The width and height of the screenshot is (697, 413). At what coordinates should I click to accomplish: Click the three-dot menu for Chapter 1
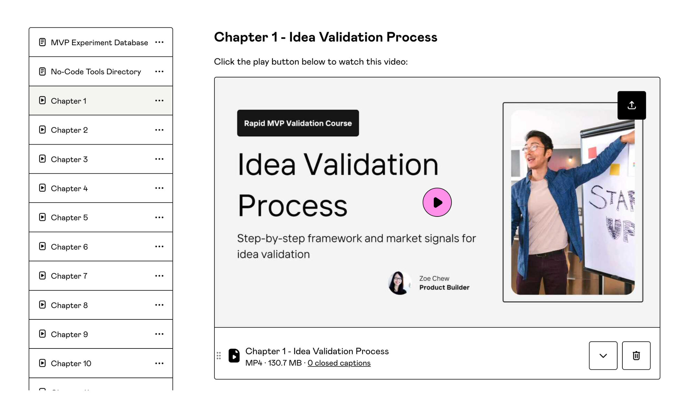pyautogui.click(x=159, y=101)
